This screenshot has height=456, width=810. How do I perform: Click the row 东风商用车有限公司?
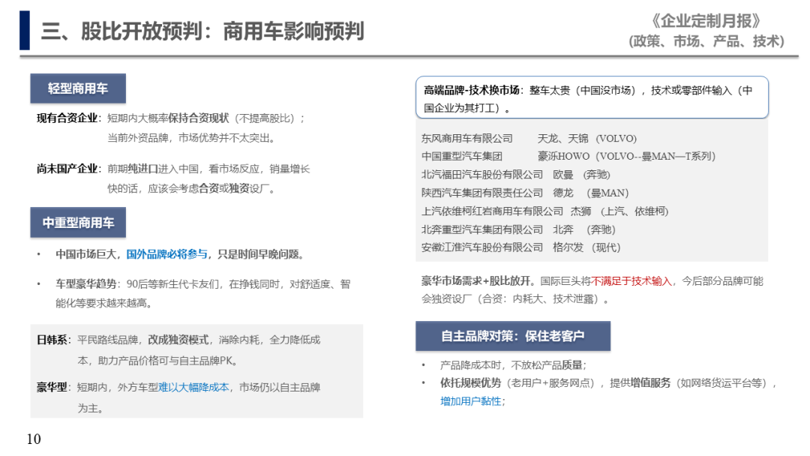click(467, 139)
